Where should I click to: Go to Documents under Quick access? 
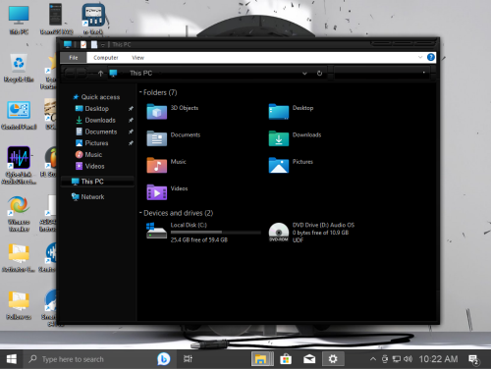[x=101, y=132]
